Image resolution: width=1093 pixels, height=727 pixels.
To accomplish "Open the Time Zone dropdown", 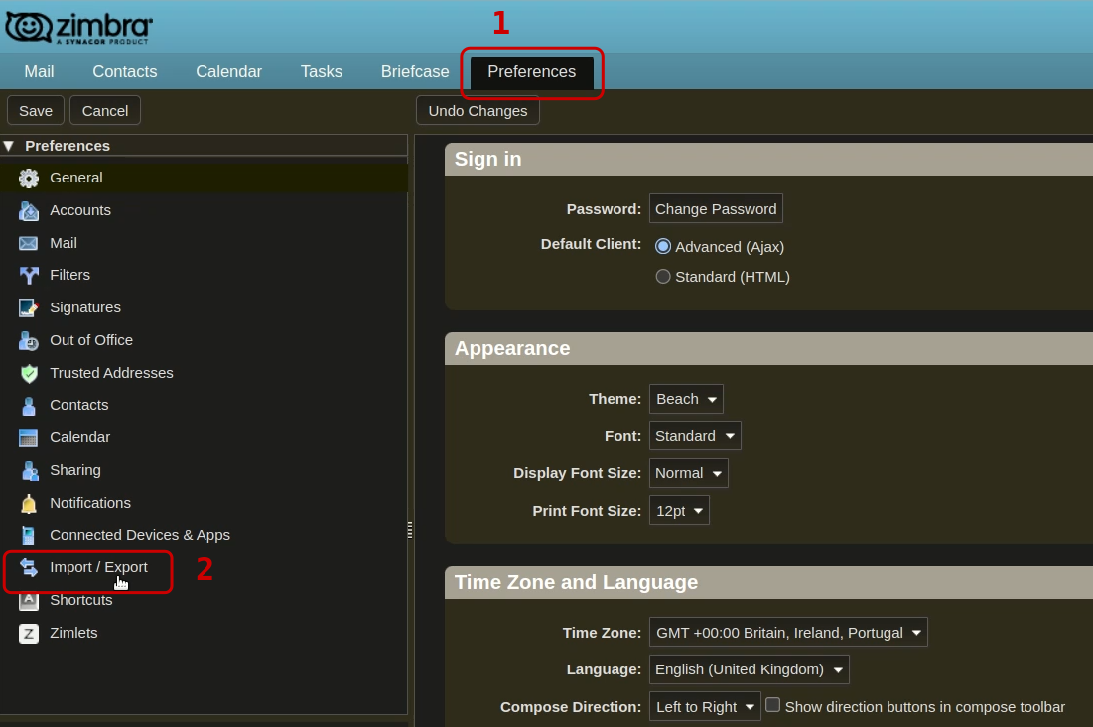I will click(x=787, y=632).
